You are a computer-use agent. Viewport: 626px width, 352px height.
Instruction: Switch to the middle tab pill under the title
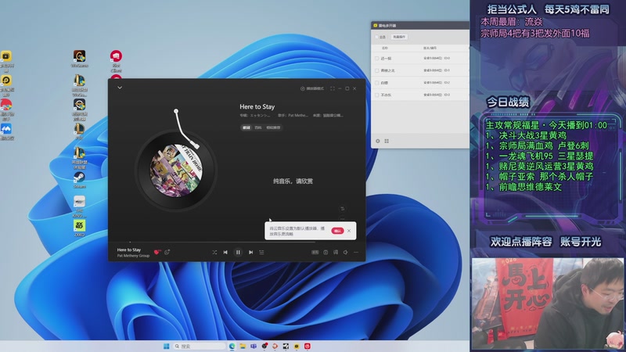coord(258,128)
